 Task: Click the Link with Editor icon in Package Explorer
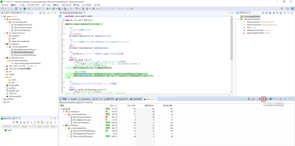(x=44, y=13)
